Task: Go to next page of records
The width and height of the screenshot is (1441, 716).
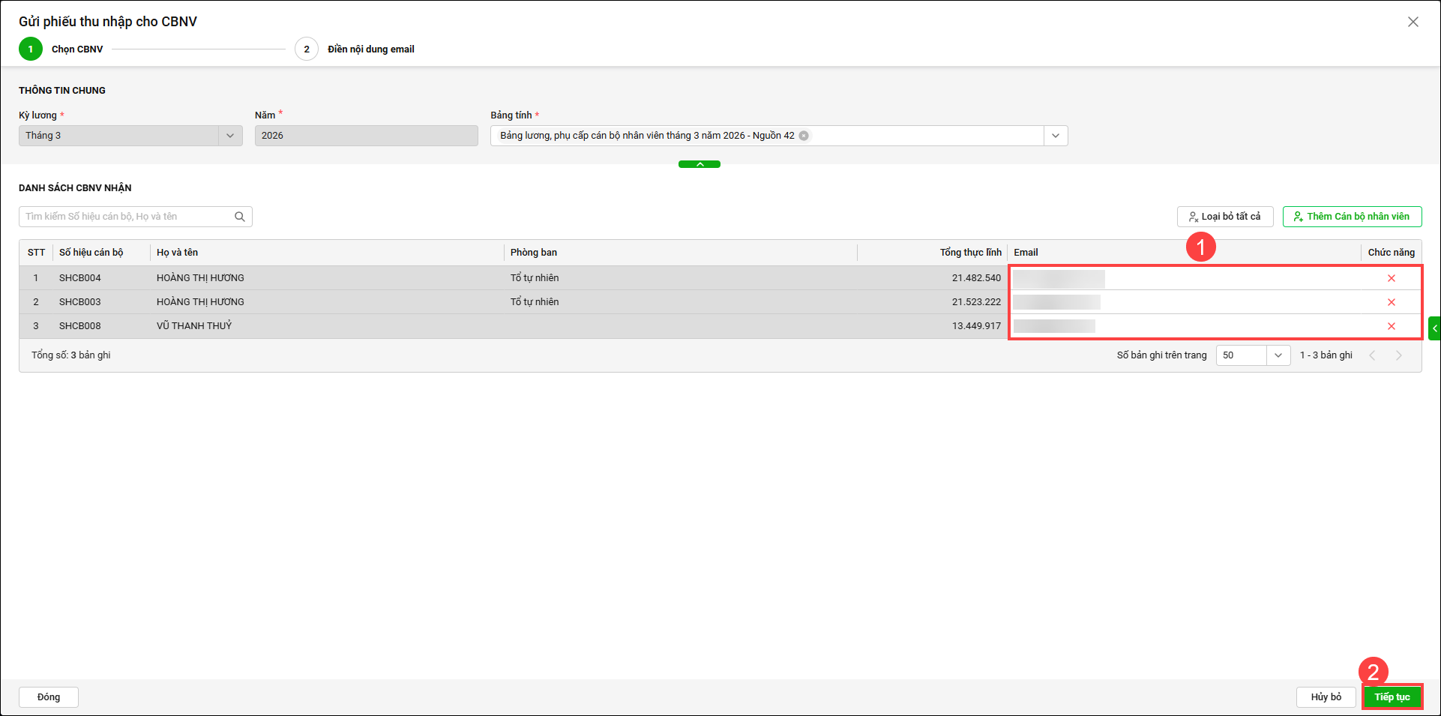Action: [x=1398, y=355]
